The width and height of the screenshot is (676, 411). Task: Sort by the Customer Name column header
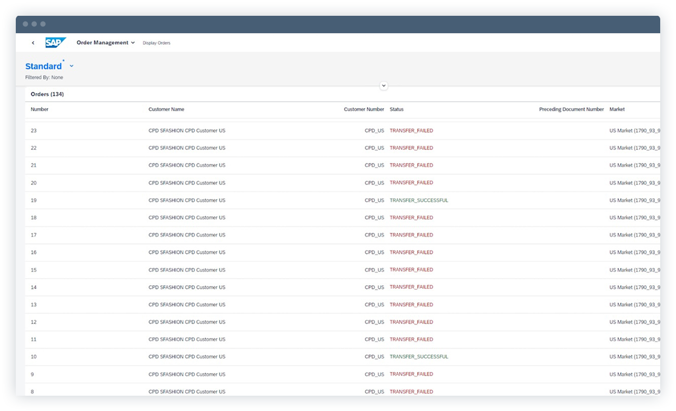coord(165,109)
